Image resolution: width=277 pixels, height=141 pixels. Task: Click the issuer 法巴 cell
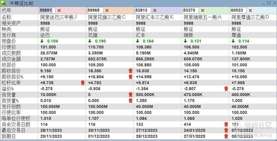[45, 35]
